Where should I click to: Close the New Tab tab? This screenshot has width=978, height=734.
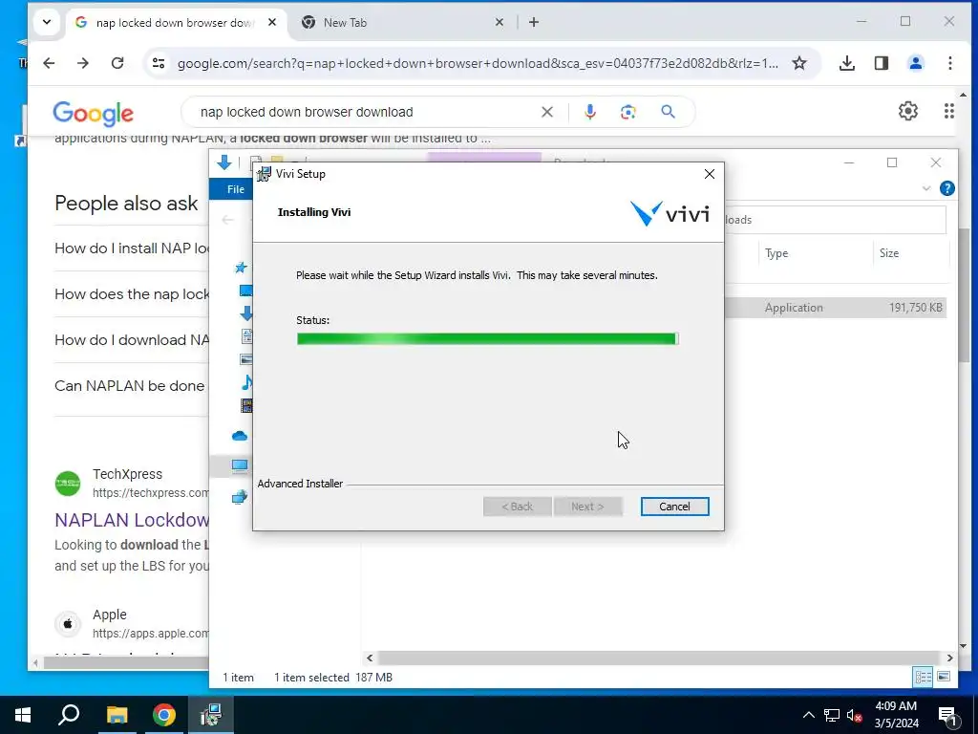[x=499, y=23]
